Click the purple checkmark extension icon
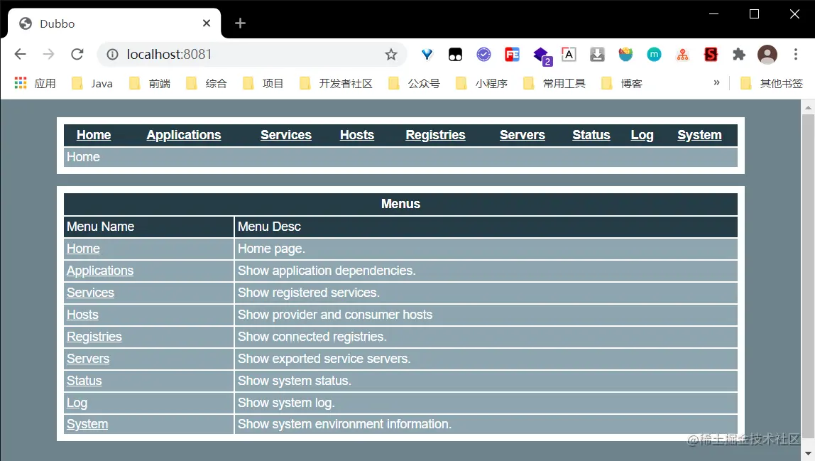 point(483,54)
